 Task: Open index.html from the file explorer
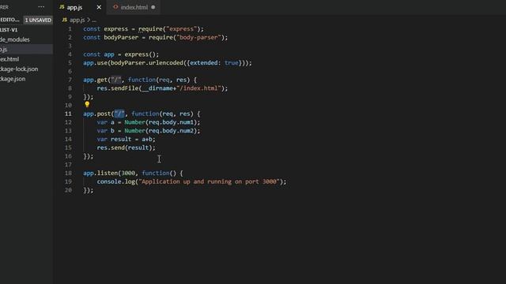pyautogui.click(x=9, y=59)
